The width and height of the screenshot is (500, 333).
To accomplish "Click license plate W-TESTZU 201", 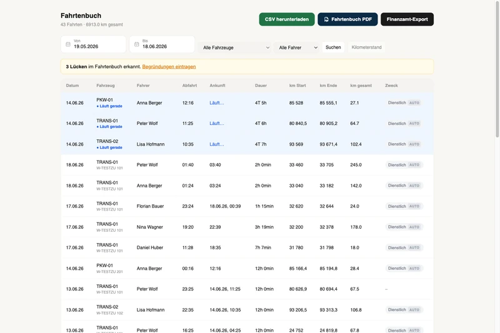I will click(x=109, y=272).
